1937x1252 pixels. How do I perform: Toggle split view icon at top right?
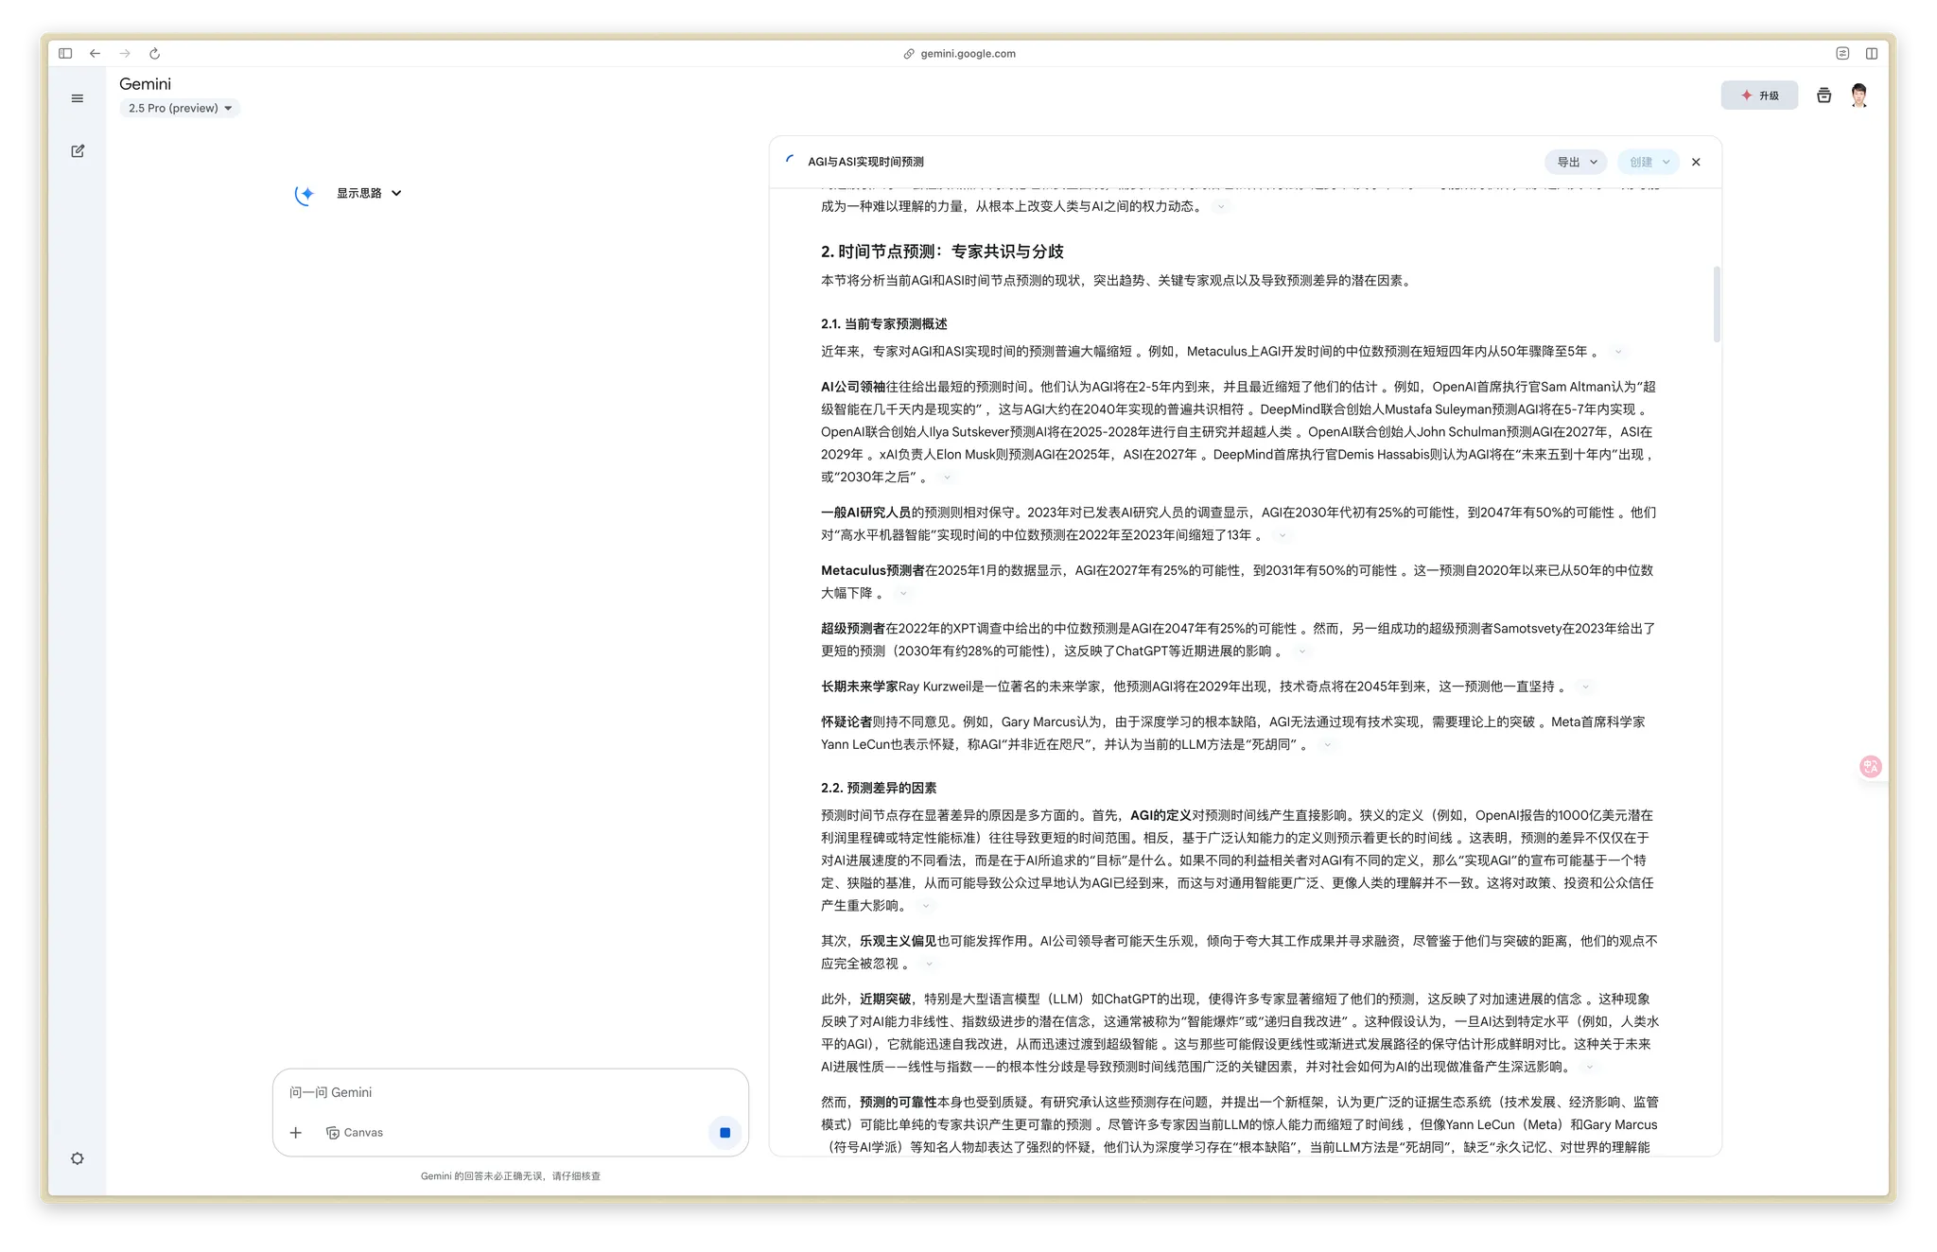click(1871, 54)
